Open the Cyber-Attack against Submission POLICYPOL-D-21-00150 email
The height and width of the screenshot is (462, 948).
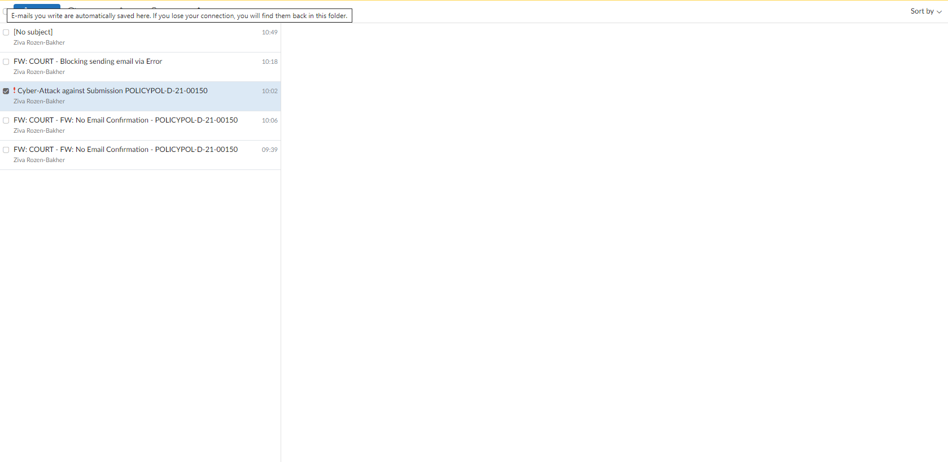(x=140, y=96)
